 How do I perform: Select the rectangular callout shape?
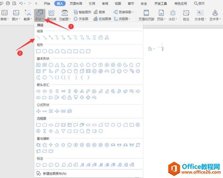pyautogui.click(x=38, y=165)
